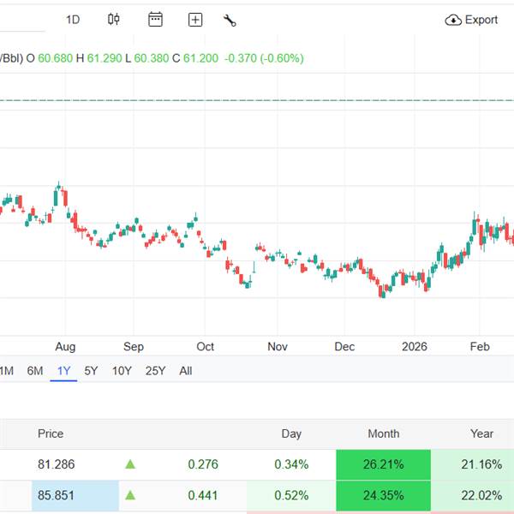The width and height of the screenshot is (514, 514).
Task: Click the day change 0.52%
Action: (291, 495)
